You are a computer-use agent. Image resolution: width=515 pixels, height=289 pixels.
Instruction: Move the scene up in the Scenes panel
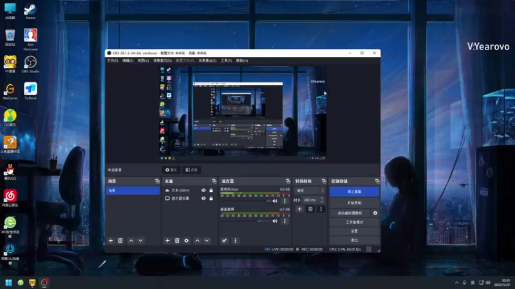(x=131, y=240)
